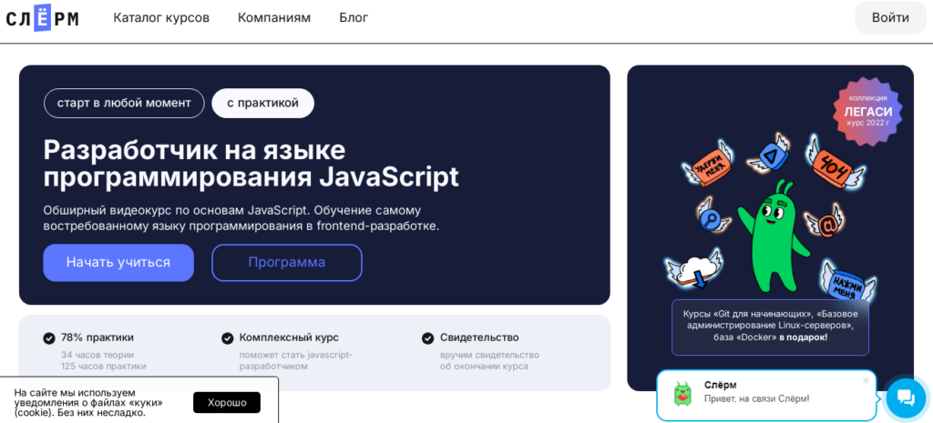Open the 'Программа' button

(287, 263)
